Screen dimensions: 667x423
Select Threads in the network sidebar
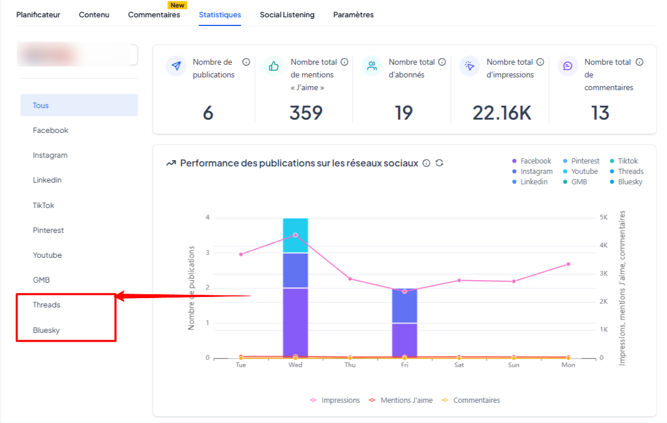coord(46,305)
